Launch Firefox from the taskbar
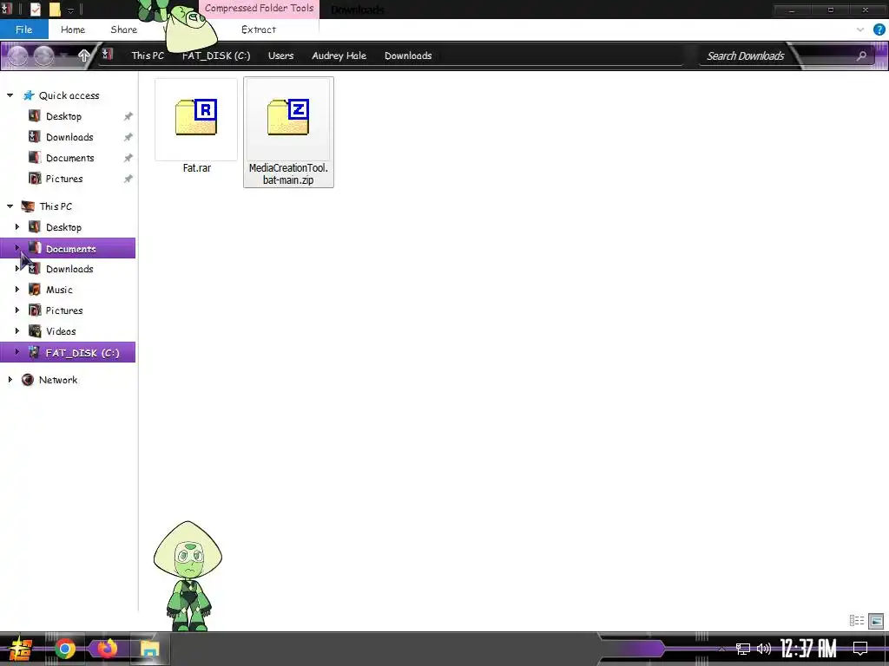 107,649
